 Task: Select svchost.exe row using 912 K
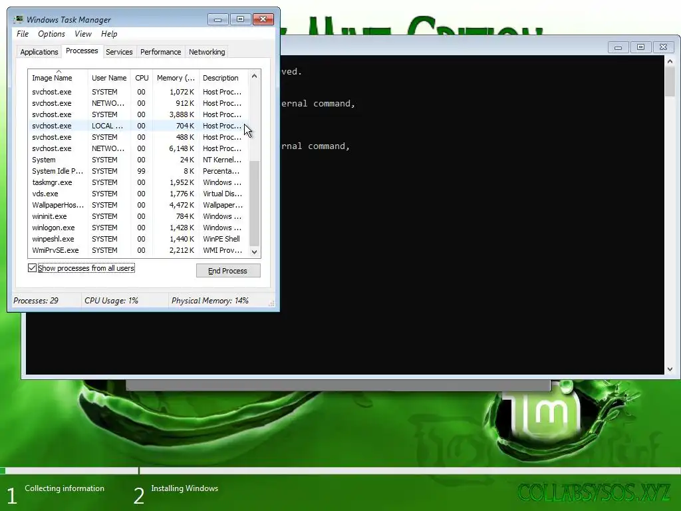click(138, 103)
